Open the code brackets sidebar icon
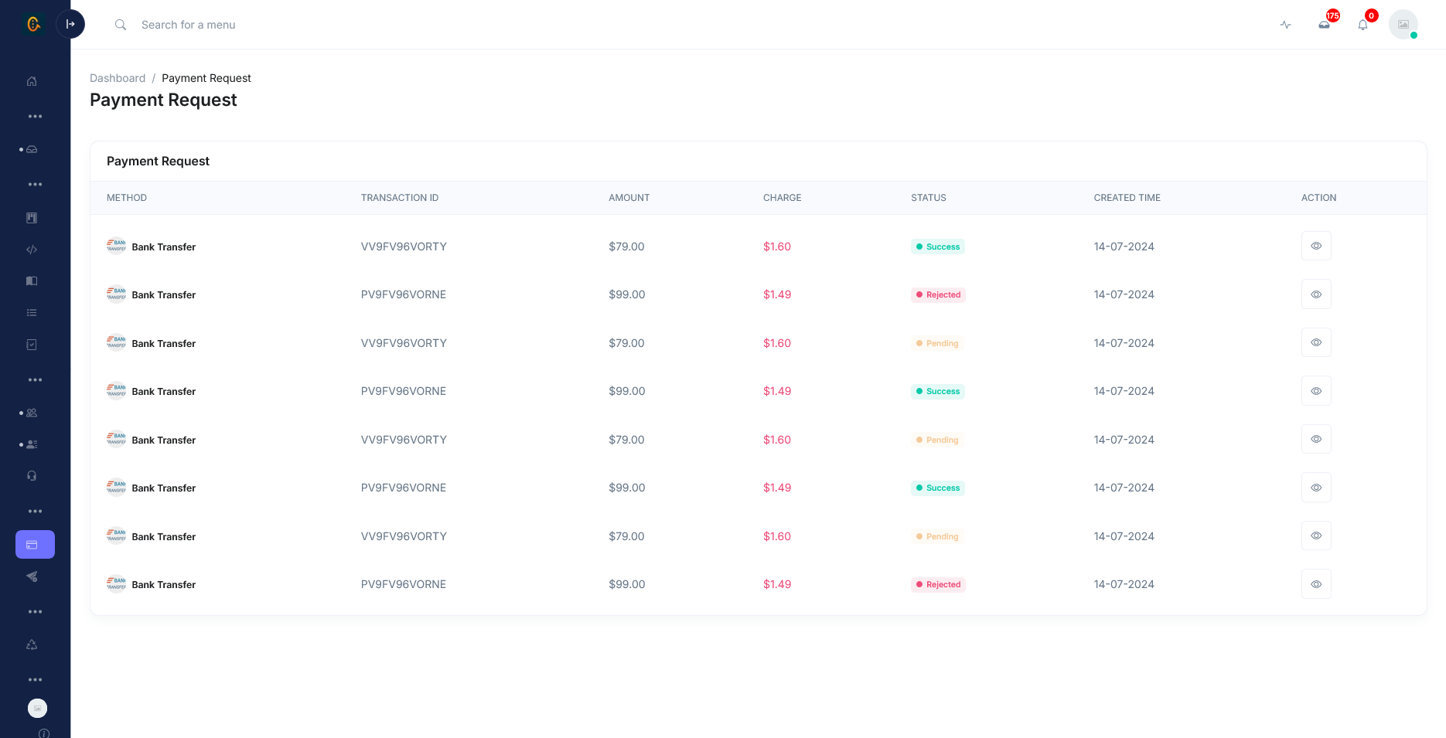The image size is (1446, 738). point(32,250)
